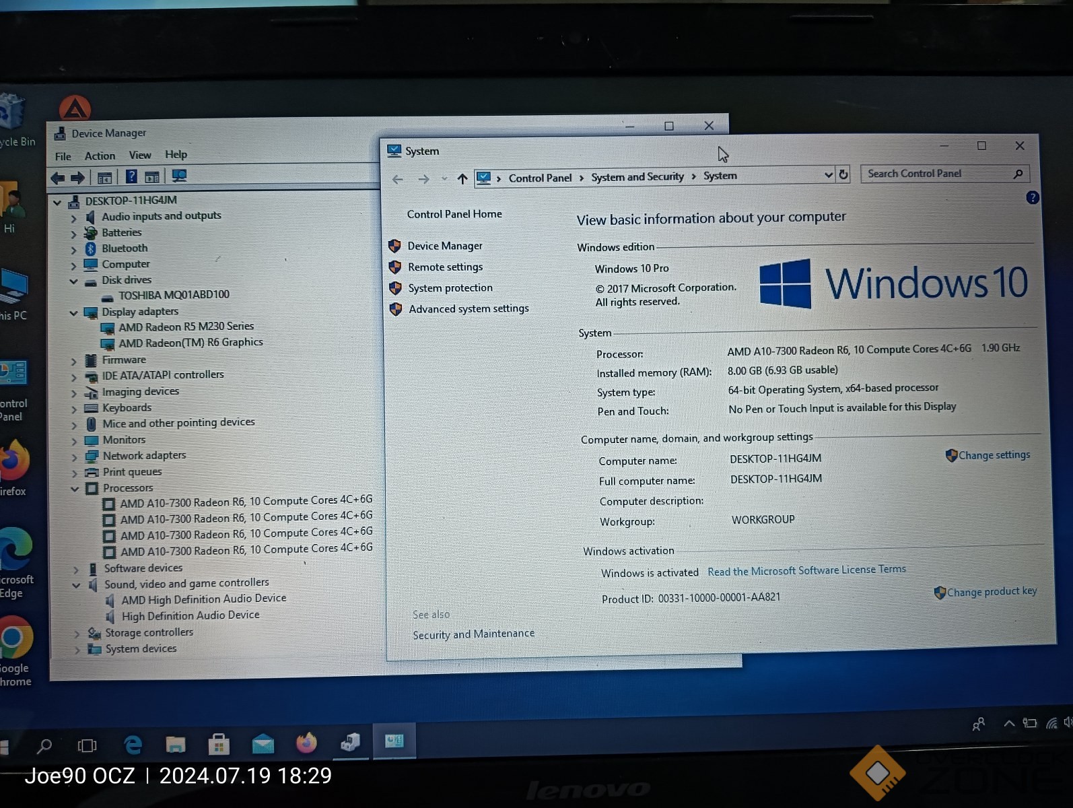Collapse the Display adapters category

point(73,313)
